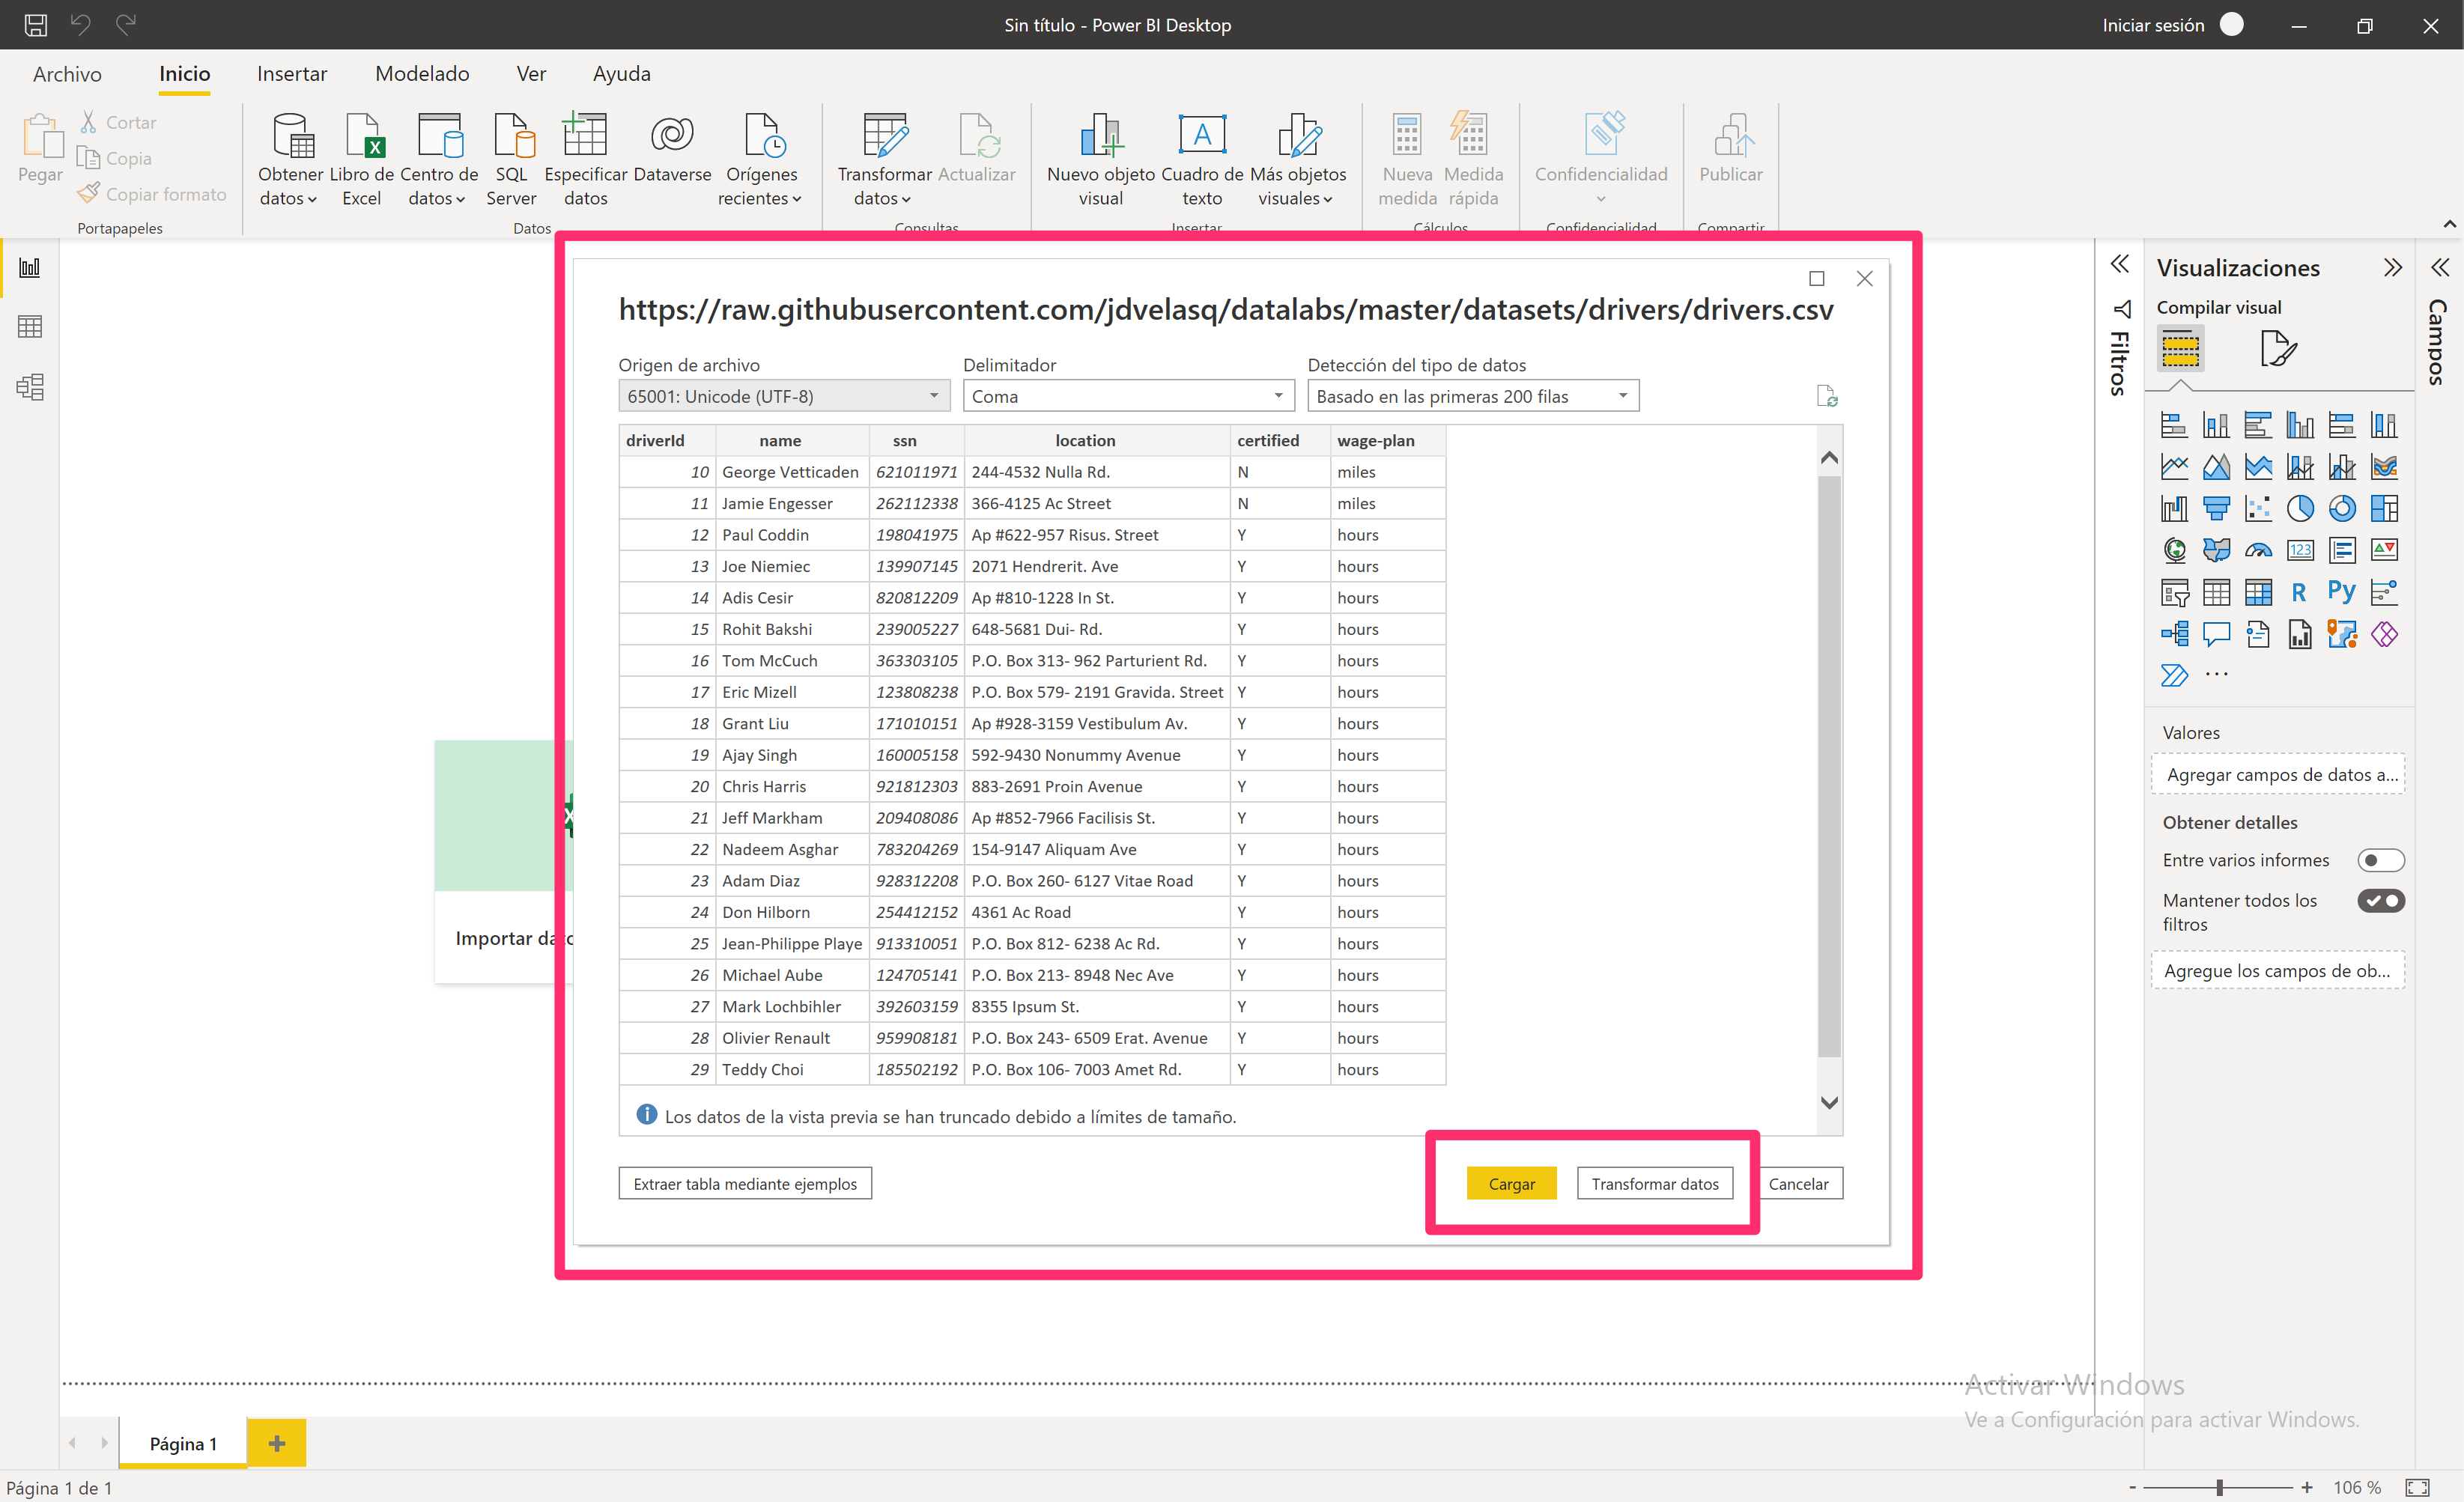The height and width of the screenshot is (1502, 2464).
Task: Click the Save icon in title bar
Action: [36, 25]
